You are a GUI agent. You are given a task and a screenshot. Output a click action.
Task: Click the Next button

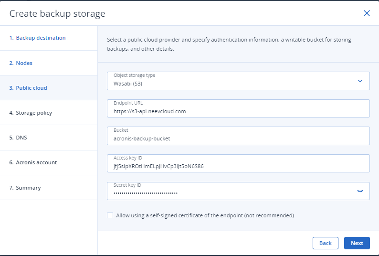pos(357,243)
